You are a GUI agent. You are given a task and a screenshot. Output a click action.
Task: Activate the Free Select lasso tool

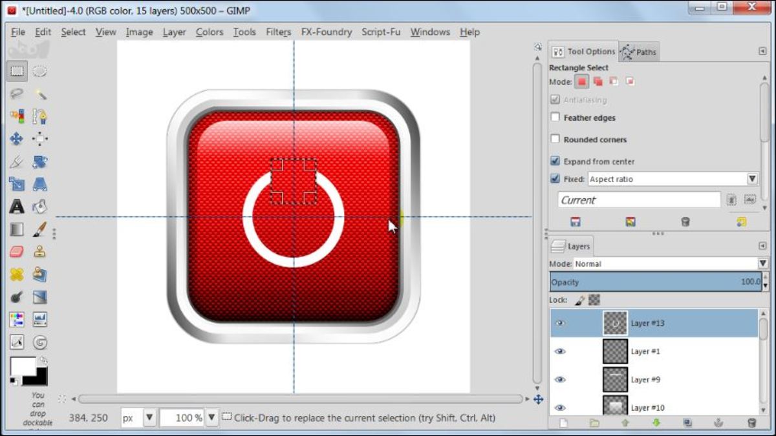click(x=16, y=95)
